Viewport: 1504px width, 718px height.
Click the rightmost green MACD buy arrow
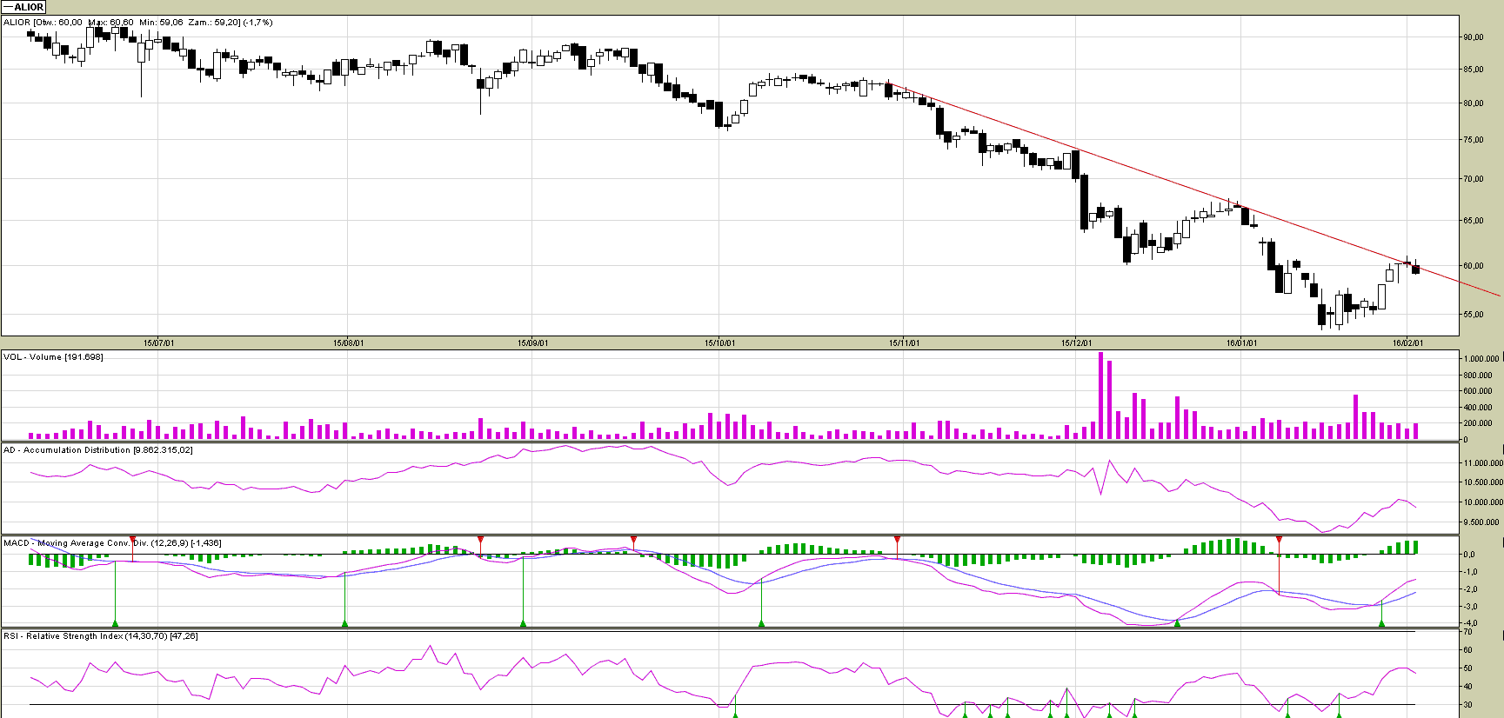[1381, 622]
